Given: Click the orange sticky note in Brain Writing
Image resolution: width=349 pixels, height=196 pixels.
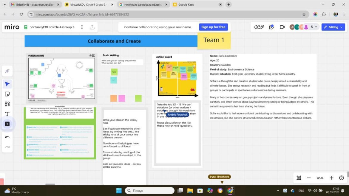Looking at the screenshot, I should tap(113, 99).
